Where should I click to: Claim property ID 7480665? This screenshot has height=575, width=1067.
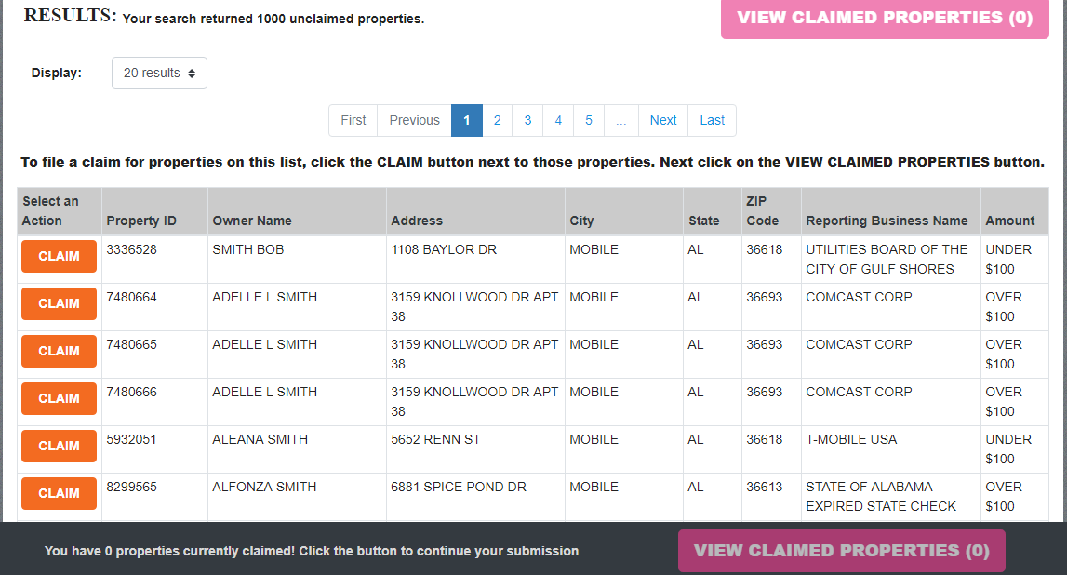58,351
